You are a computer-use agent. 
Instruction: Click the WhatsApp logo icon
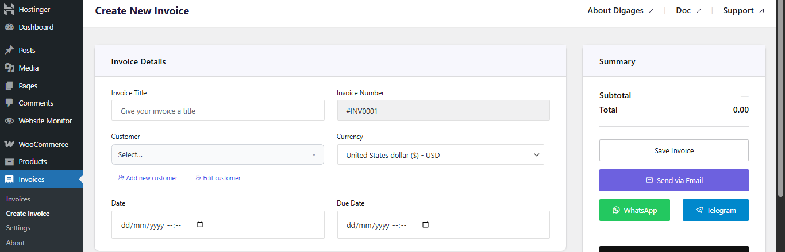tap(617, 210)
